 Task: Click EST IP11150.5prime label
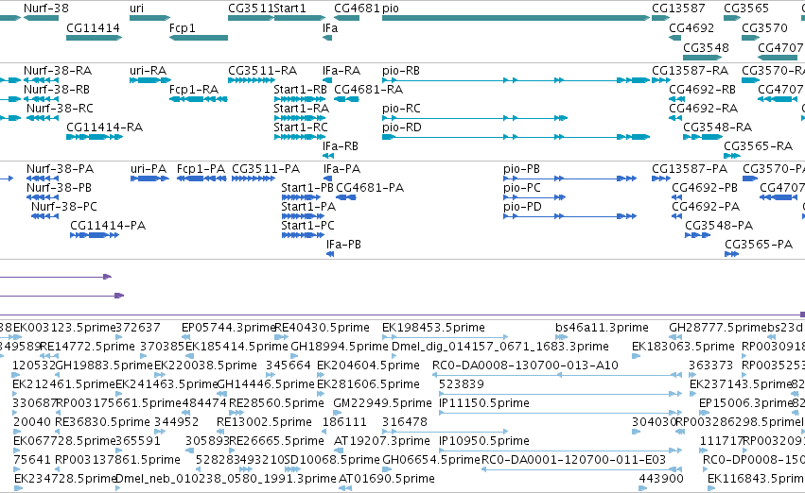coord(483,403)
